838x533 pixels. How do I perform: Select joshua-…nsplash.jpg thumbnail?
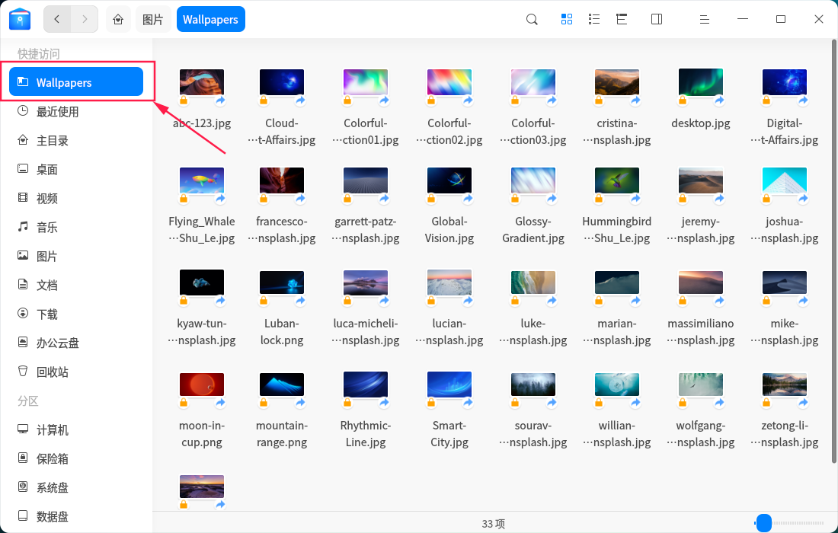785,180
